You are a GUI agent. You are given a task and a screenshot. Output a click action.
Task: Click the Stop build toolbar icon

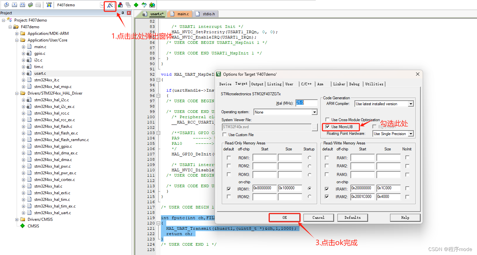pyautogui.click(x=39, y=5)
